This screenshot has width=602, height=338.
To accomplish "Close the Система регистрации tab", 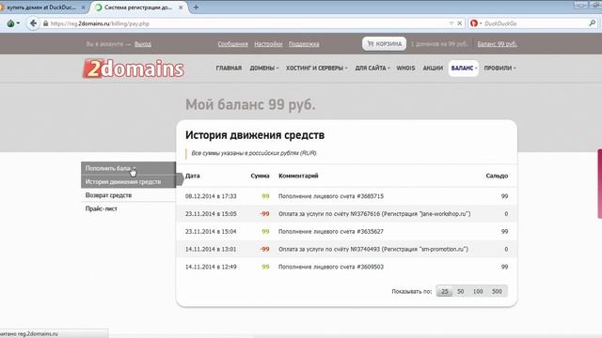I will 181,8.
